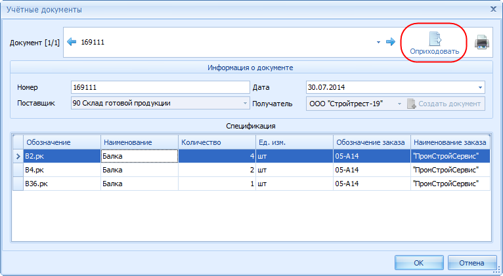Viewport: 503px width, 276px height.
Task: Click the row selector of the B2.рк row
Action: [18, 156]
